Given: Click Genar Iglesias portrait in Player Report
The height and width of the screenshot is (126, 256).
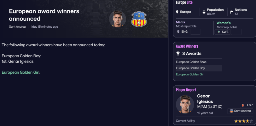Looking at the screenshot, I should click(x=185, y=104).
